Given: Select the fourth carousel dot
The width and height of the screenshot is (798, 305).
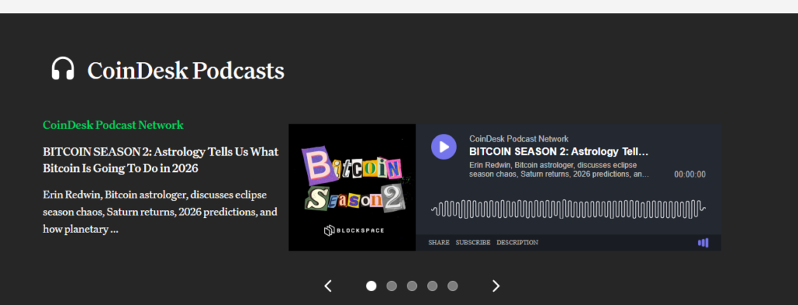Looking at the screenshot, I should tap(432, 286).
